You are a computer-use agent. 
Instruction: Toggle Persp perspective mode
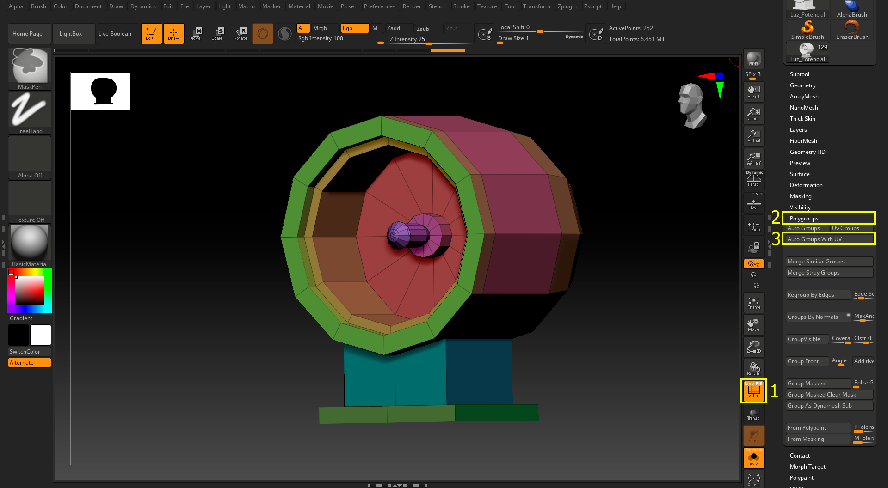click(753, 179)
